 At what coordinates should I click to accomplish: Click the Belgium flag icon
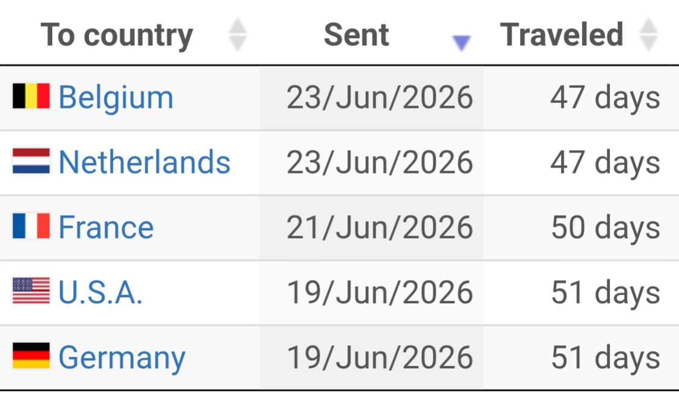coord(31,96)
